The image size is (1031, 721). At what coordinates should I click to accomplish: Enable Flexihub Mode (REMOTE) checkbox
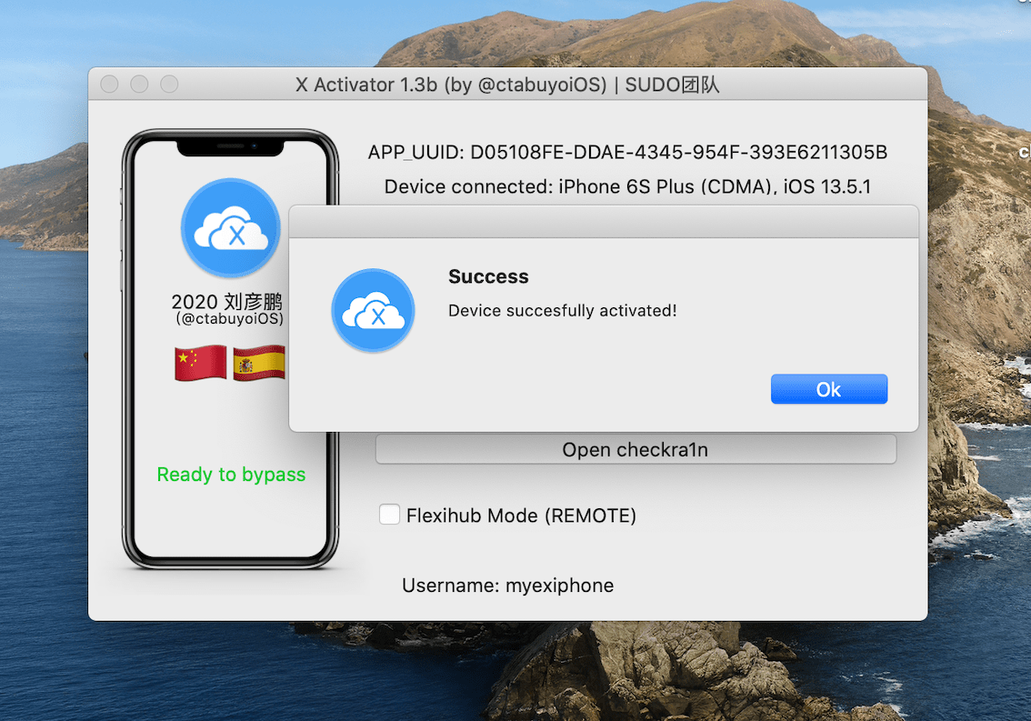coord(389,515)
